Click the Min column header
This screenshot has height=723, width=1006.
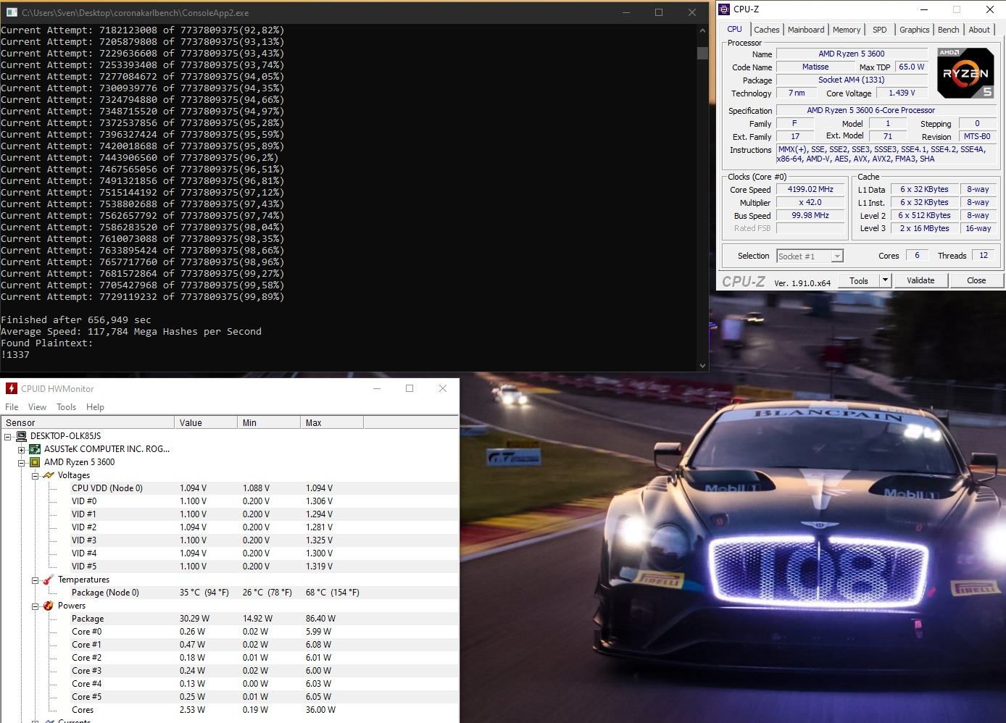[269, 422]
